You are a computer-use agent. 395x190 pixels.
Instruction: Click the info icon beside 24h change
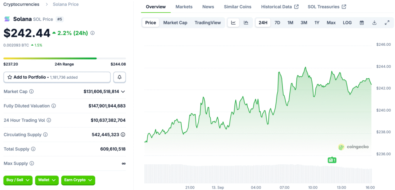[x=93, y=33]
